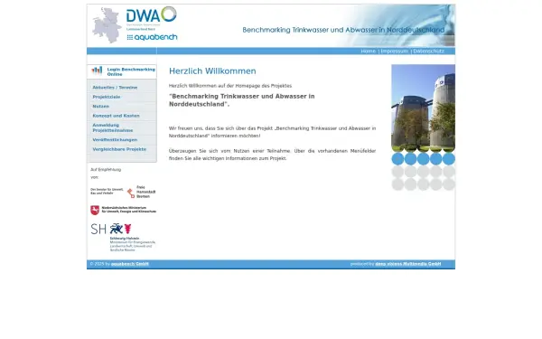Follow the deep visions Multimedia GmbH link

point(408,264)
